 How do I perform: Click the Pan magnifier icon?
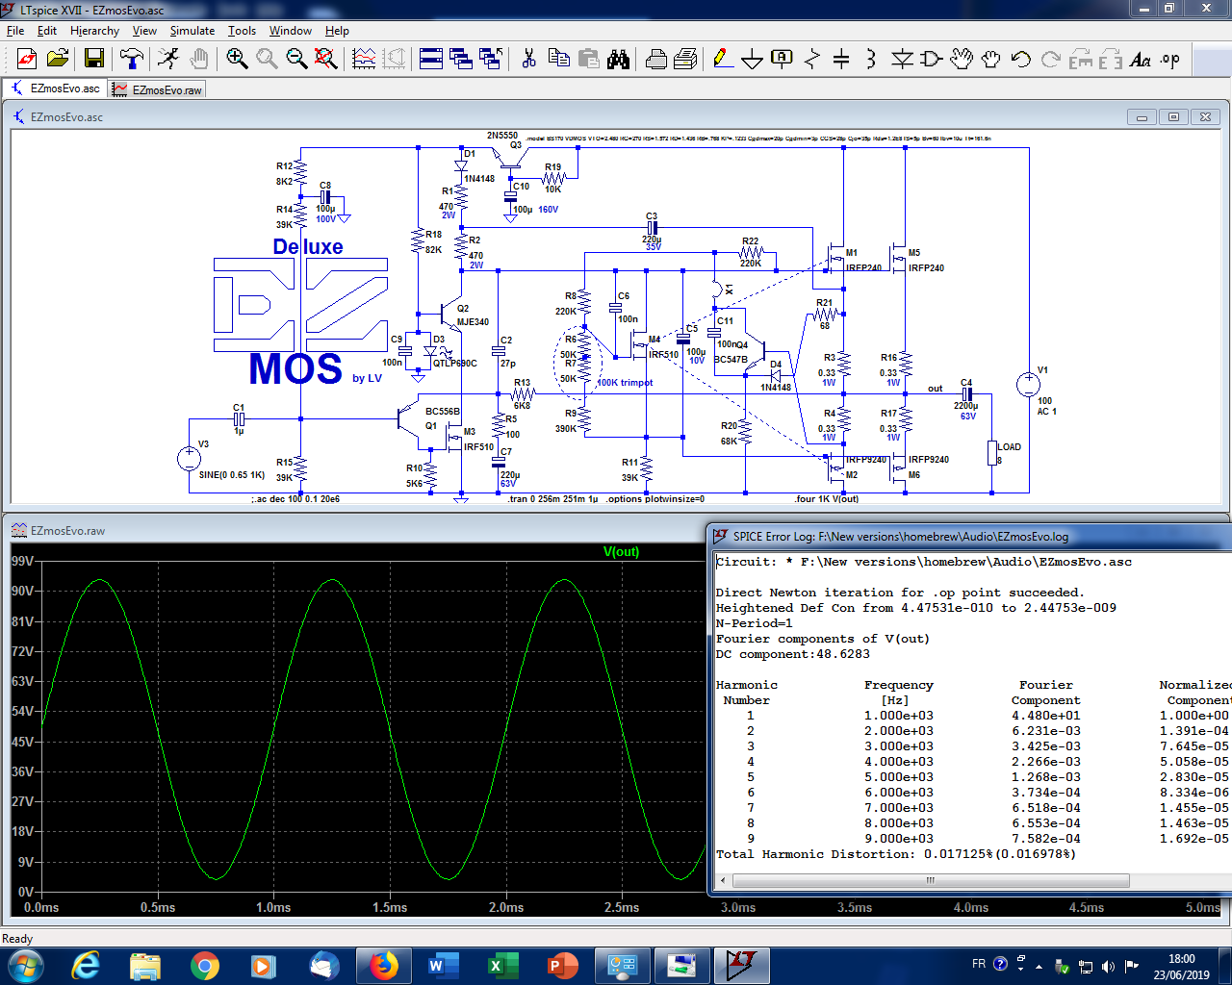pyautogui.click(x=267, y=59)
